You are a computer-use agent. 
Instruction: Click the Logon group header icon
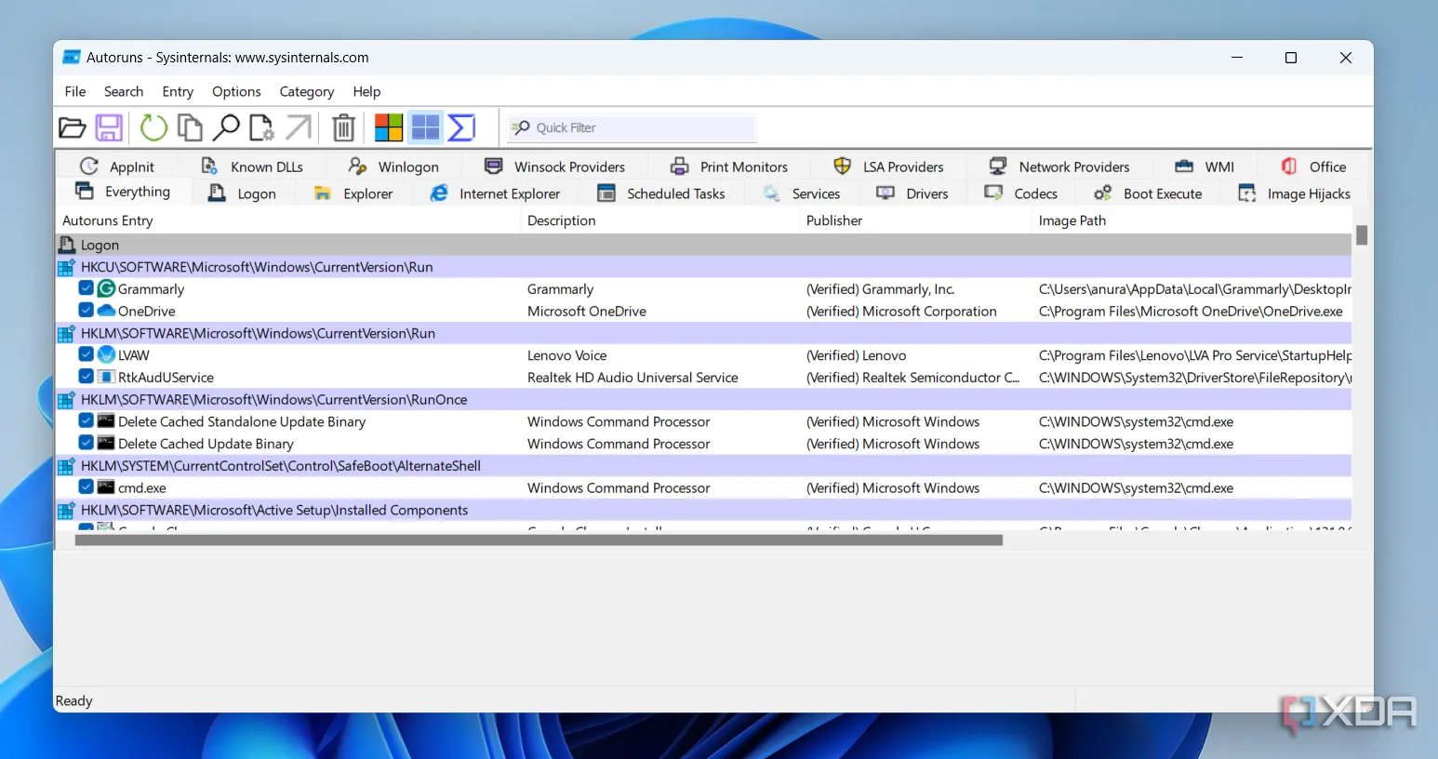pos(67,245)
